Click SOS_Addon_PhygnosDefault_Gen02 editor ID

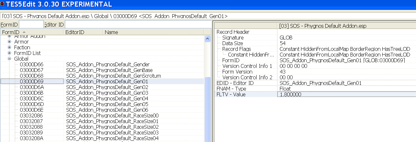pyautogui.click(x=107, y=87)
